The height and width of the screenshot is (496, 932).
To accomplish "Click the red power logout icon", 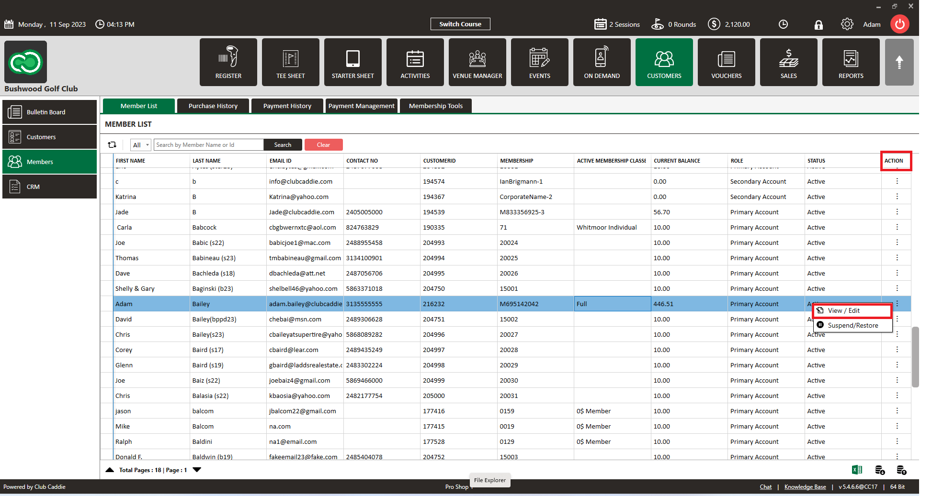I will 899,24.
